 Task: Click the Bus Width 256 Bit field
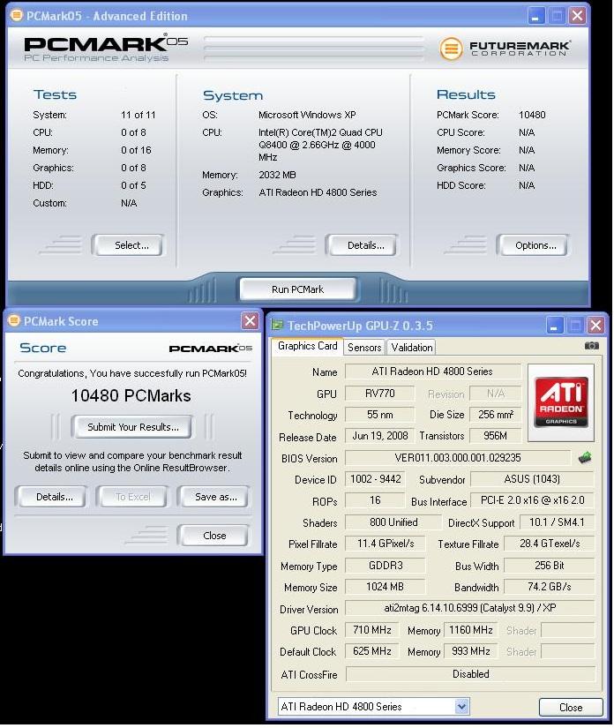[x=550, y=566]
